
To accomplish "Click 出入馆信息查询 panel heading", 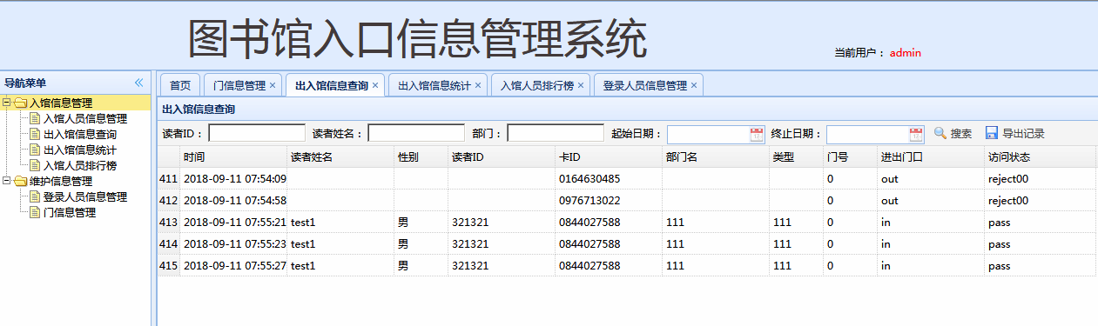I will click(199, 110).
